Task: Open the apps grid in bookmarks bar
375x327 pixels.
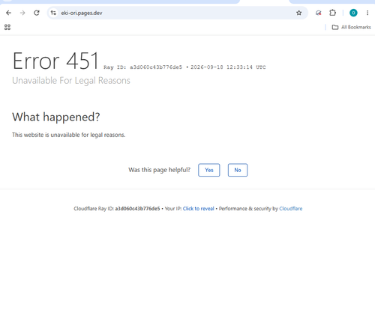Action: [x=7, y=27]
